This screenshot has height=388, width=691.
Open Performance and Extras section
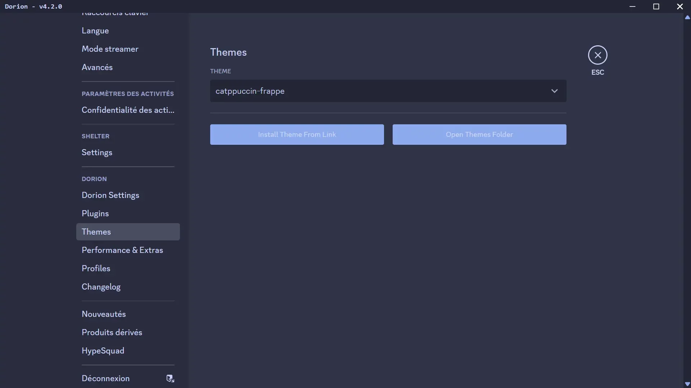pos(122,250)
